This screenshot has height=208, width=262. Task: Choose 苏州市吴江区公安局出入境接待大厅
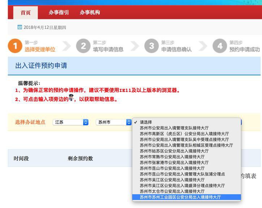(186, 180)
